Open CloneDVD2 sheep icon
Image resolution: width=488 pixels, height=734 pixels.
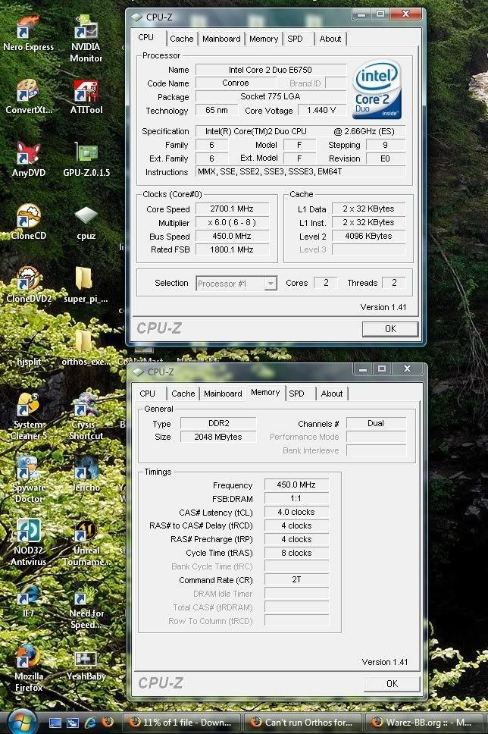pos(29,284)
